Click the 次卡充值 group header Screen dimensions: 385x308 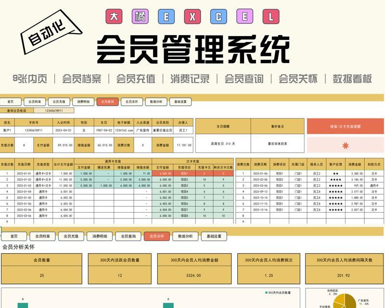192,161
